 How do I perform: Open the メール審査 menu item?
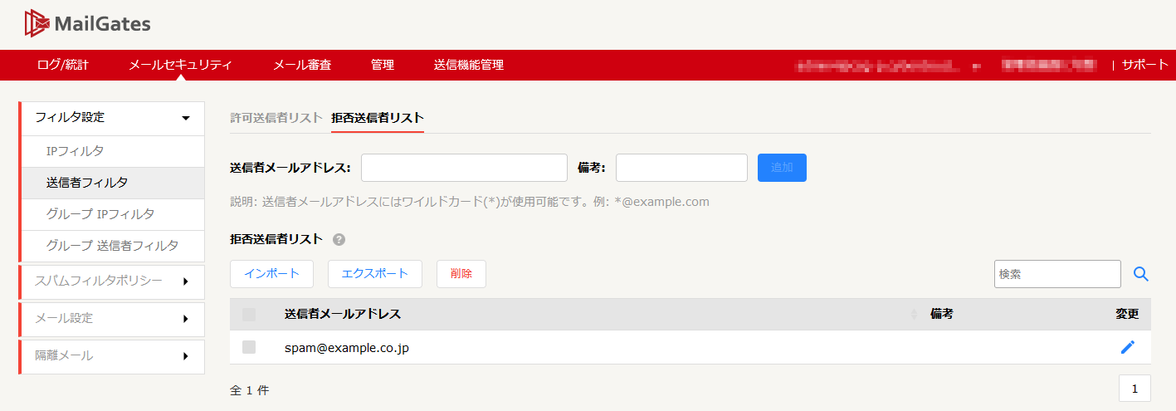pyautogui.click(x=302, y=65)
